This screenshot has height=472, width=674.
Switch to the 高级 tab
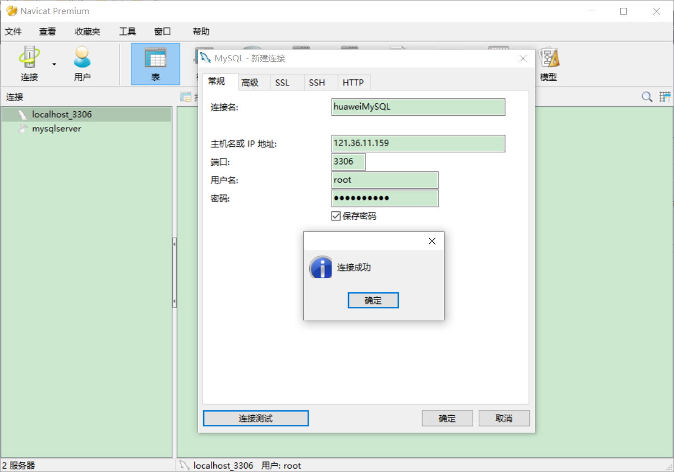(254, 83)
